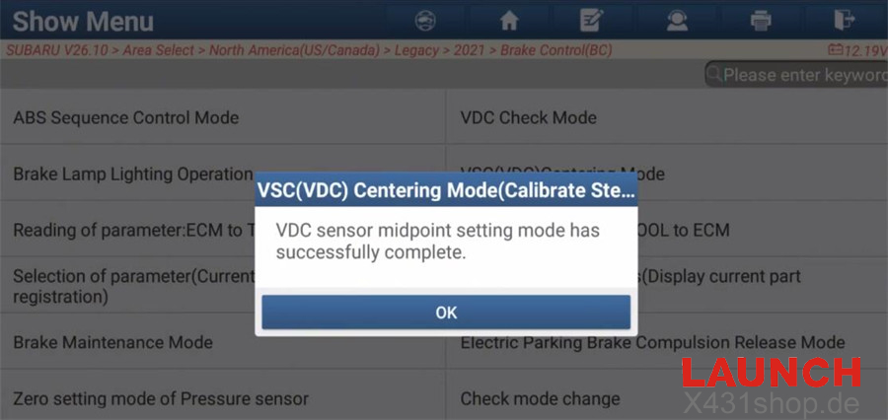Select Check mode change

(x=540, y=399)
